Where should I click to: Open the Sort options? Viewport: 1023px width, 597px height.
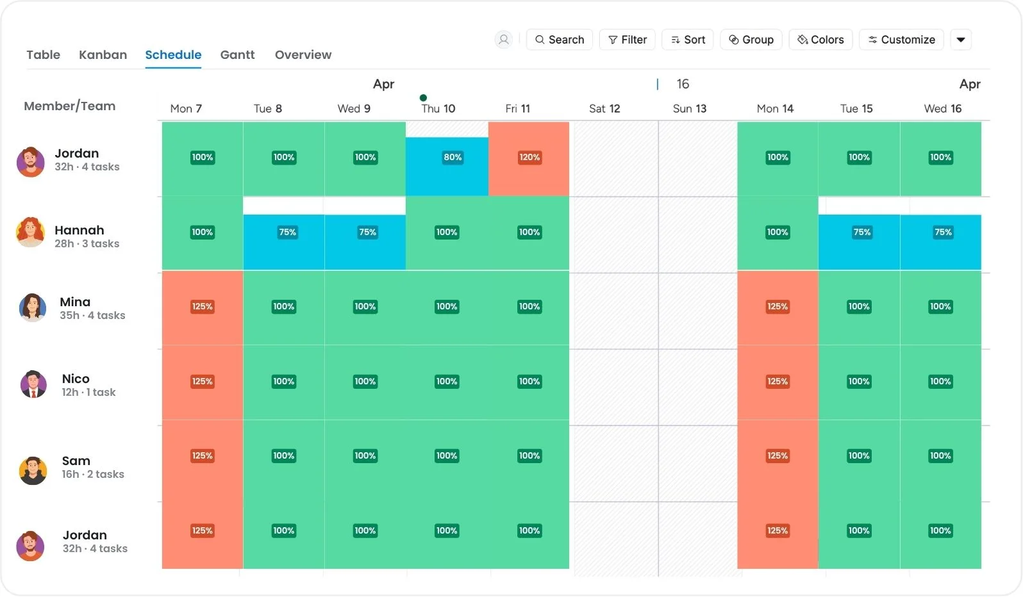688,40
